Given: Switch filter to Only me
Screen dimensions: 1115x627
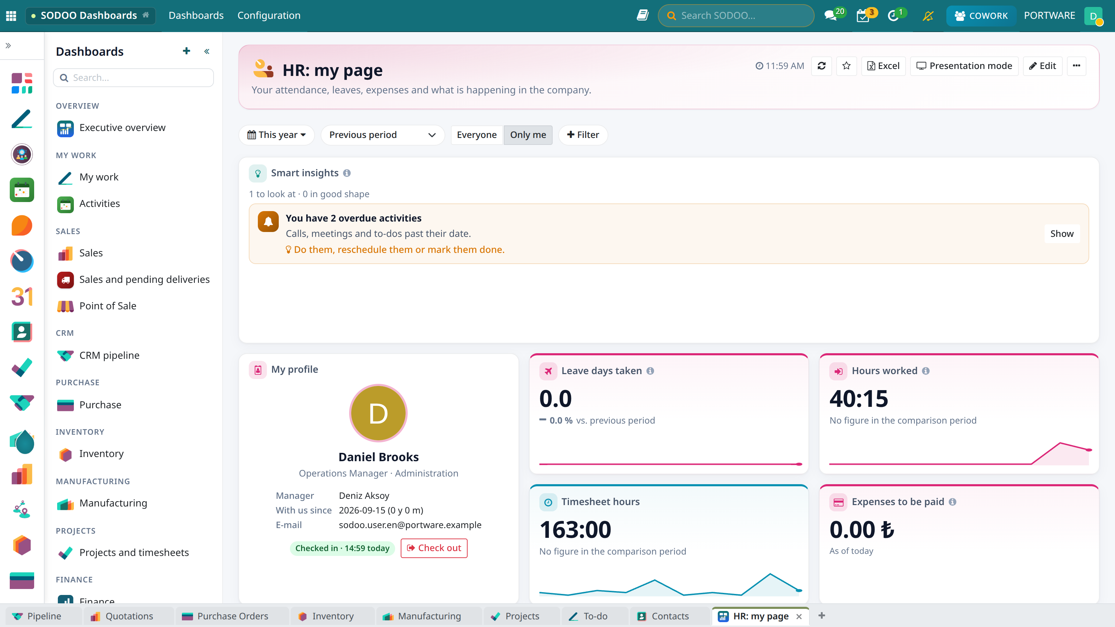Looking at the screenshot, I should click(x=528, y=134).
